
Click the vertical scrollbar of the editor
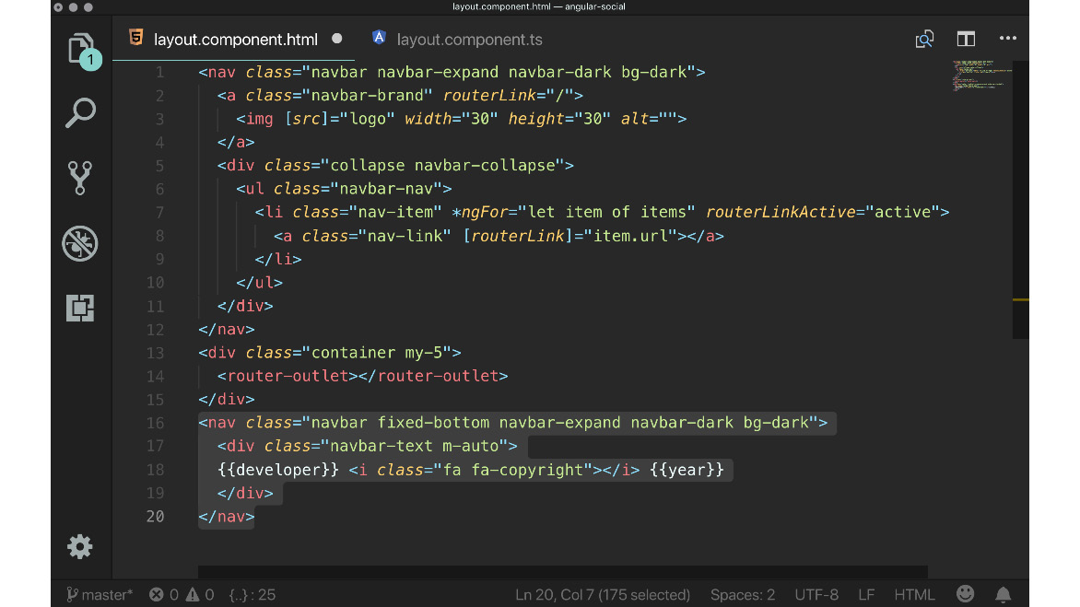pos(1021,200)
